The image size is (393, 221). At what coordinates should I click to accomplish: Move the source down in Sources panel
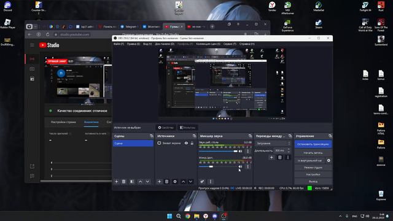pyautogui.click(x=190, y=182)
